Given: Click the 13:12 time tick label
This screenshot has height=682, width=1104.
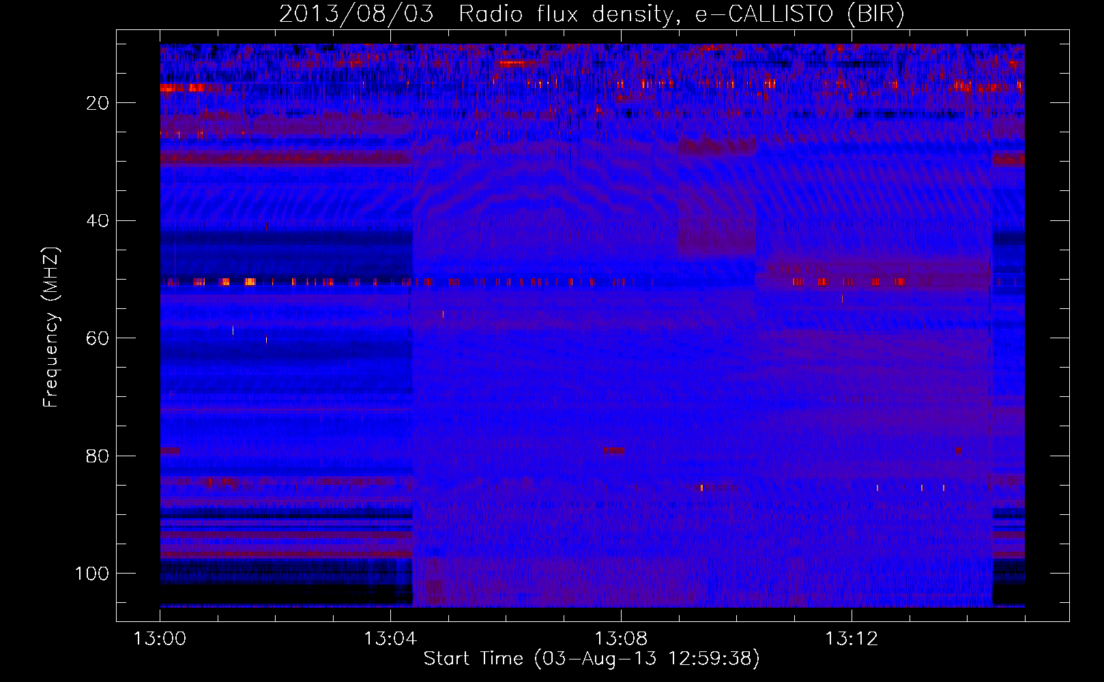Looking at the screenshot, I should (852, 639).
